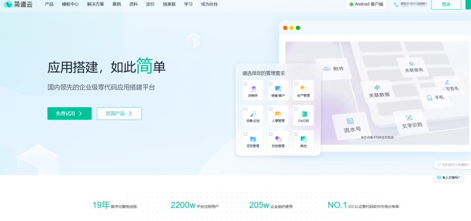The width and height of the screenshot is (471, 221).
Task: Check the 销售/客户 checkbox
Action: click(x=270, y=83)
